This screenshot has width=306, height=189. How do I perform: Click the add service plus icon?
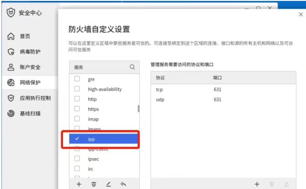79,184
